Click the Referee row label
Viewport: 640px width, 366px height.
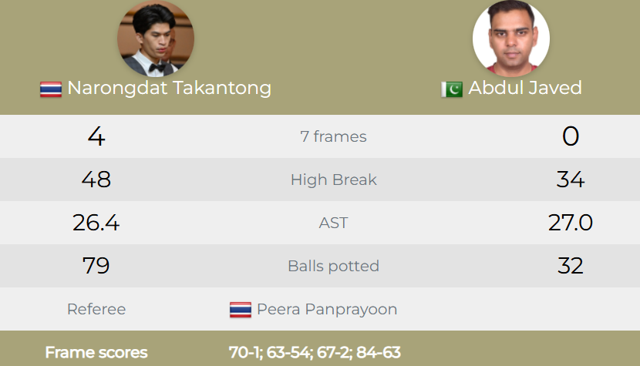[x=96, y=310]
